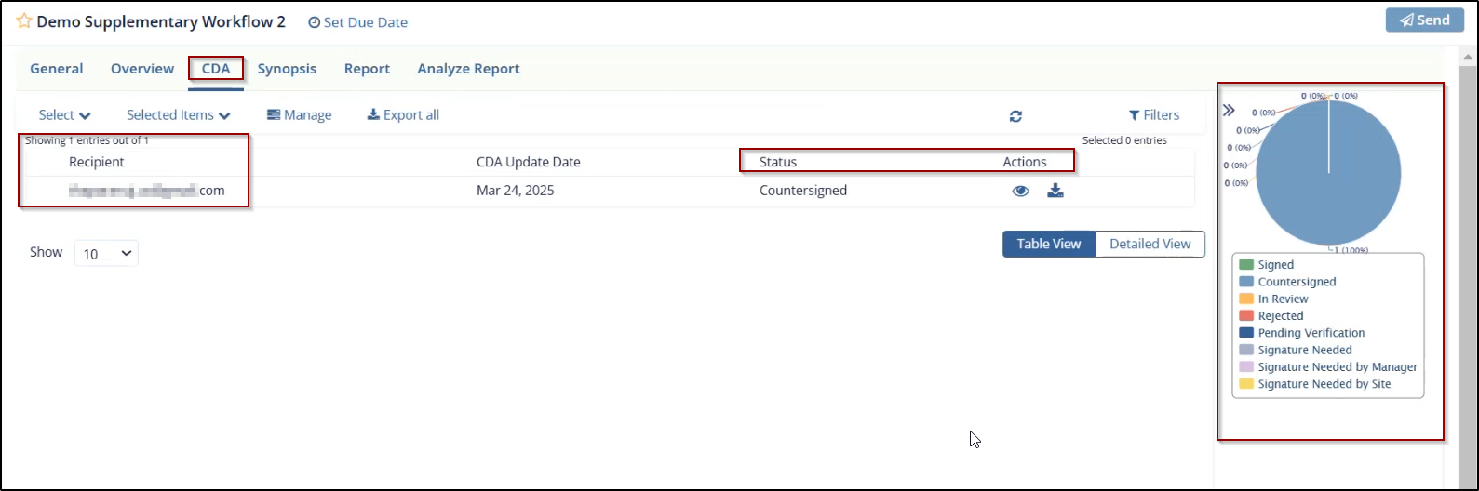Click the eye icon to view CDA
The height and width of the screenshot is (491, 1479).
[x=1021, y=191]
